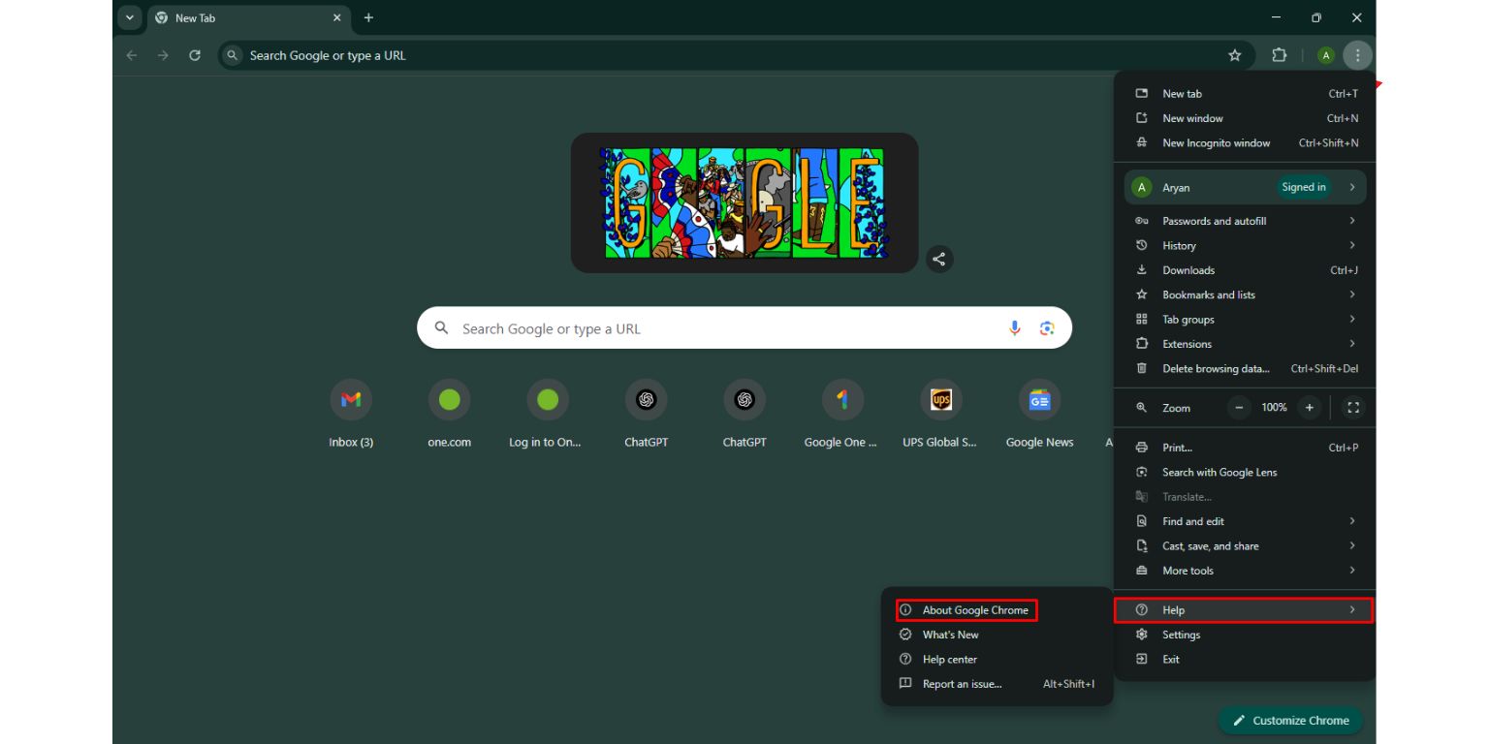The height and width of the screenshot is (744, 1489).
Task: Open the one.com shortcut
Action: (x=449, y=415)
